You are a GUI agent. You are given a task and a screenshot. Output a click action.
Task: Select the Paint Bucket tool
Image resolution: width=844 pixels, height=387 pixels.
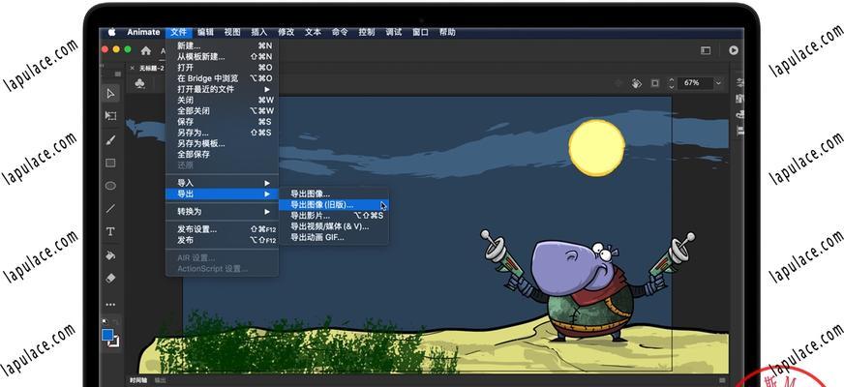[111, 255]
